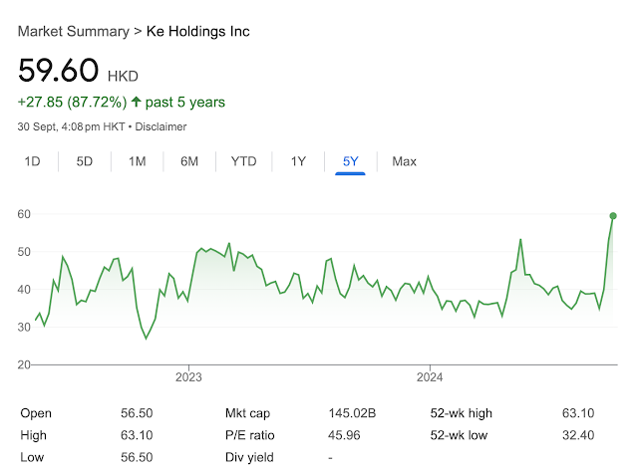This screenshot has width=638, height=475.
Task: Click the +27.85 (87.72%) change text
Action: click(73, 102)
